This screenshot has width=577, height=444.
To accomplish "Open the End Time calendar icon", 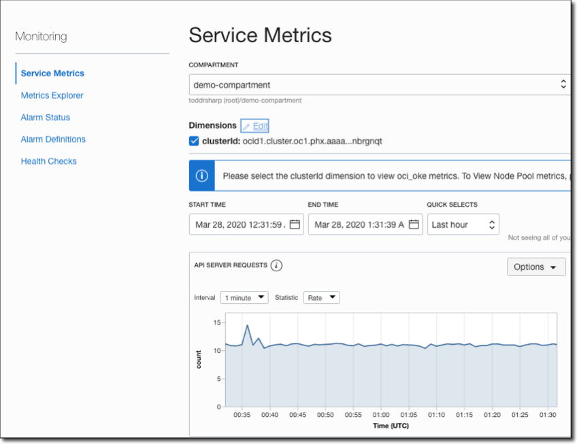I will (x=414, y=224).
